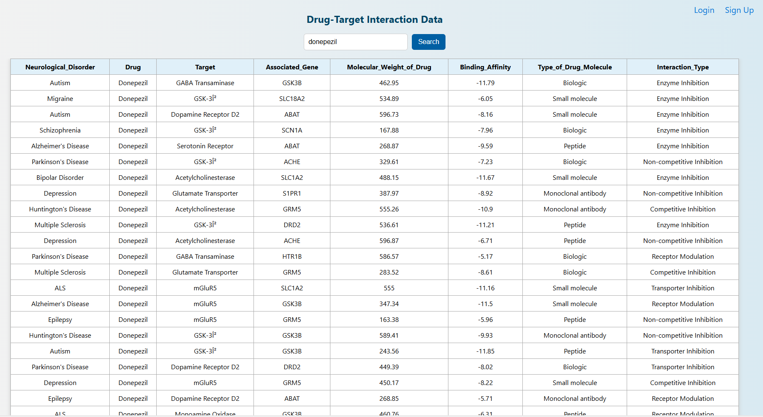Select molecular weight value 450.17
The width and height of the screenshot is (763, 417).
[389, 383]
